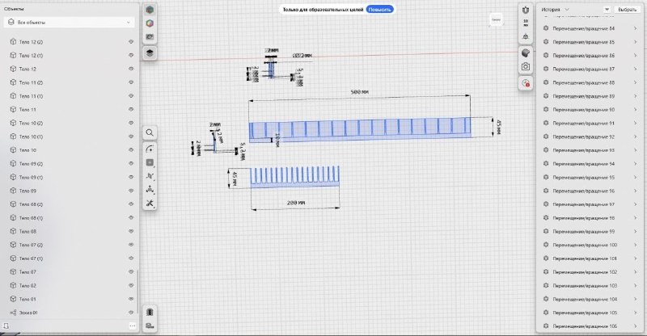647x336 pixels.
Task: Hide the Эскиз 01 sketch
Action: tap(131, 313)
